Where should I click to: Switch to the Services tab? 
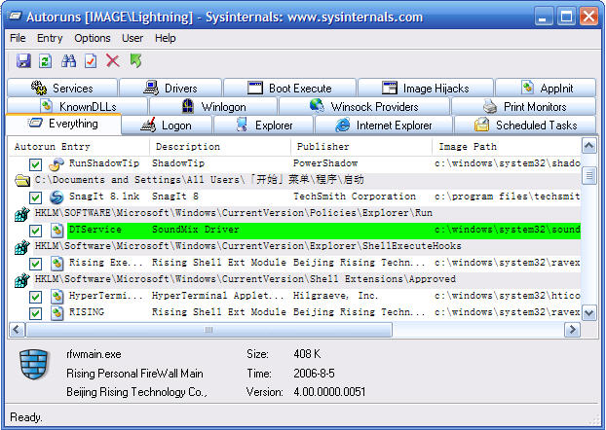pyautogui.click(x=62, y=88)
